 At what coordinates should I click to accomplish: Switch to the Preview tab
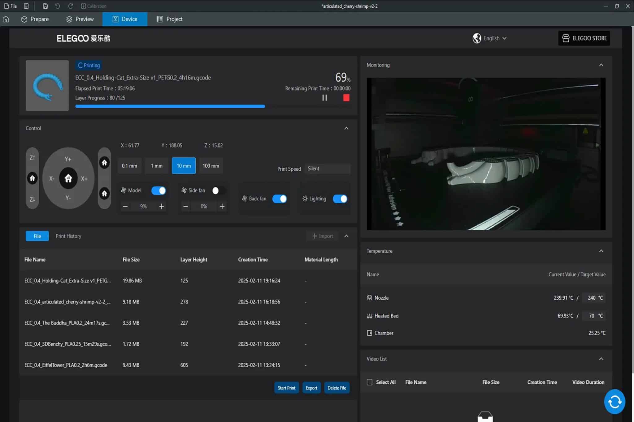pyautogui.click(x=80, y=19)
